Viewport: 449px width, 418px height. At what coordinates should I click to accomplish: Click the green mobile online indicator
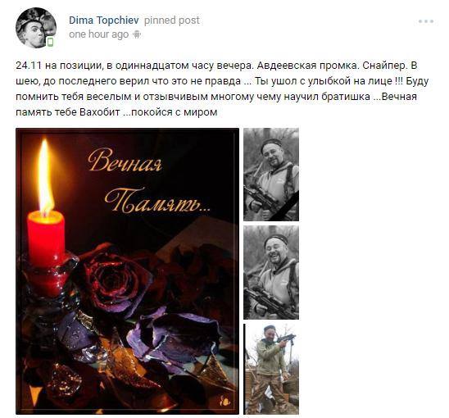pyautogui.click(x=50, y=42)
